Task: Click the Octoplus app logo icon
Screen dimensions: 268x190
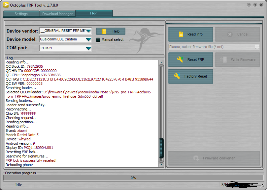Action: (x=6, y=5)
